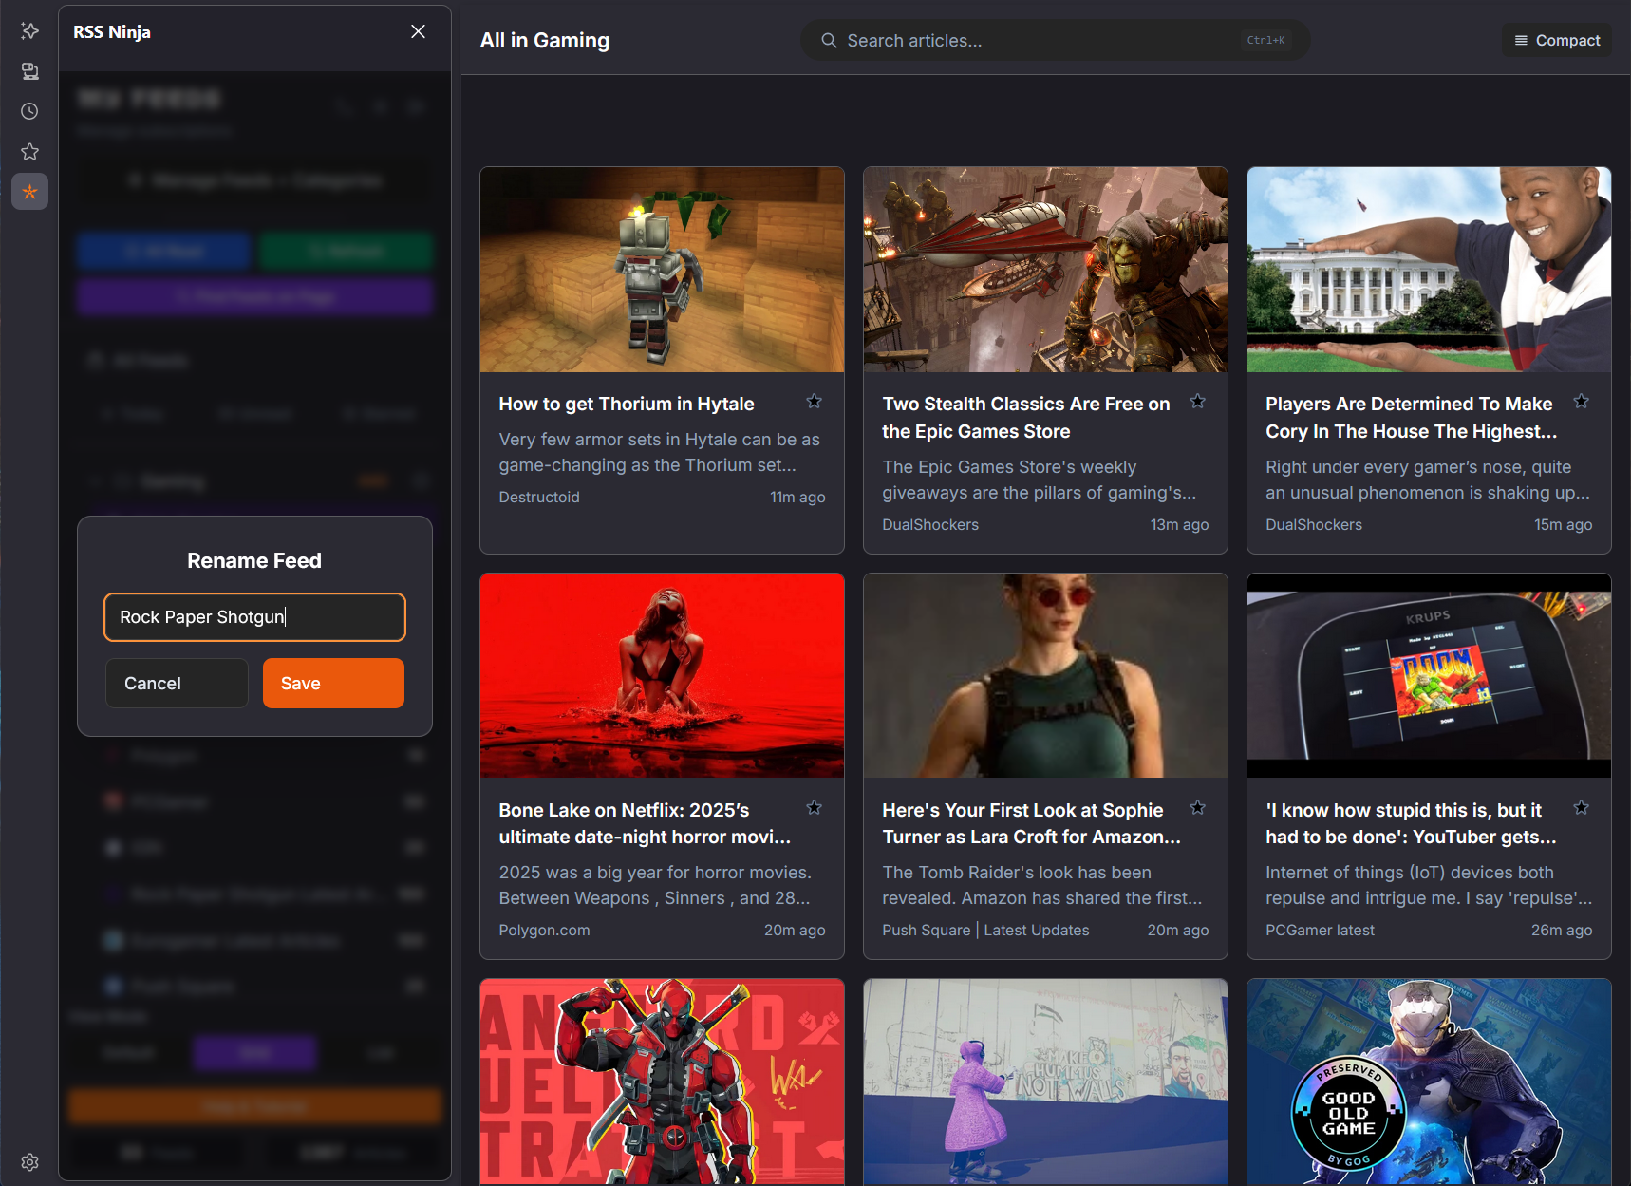Toggle bookmark on the Sophie Turner article
The width and height of the screenshot is (1631, 1186).
tap(1197, 807)
